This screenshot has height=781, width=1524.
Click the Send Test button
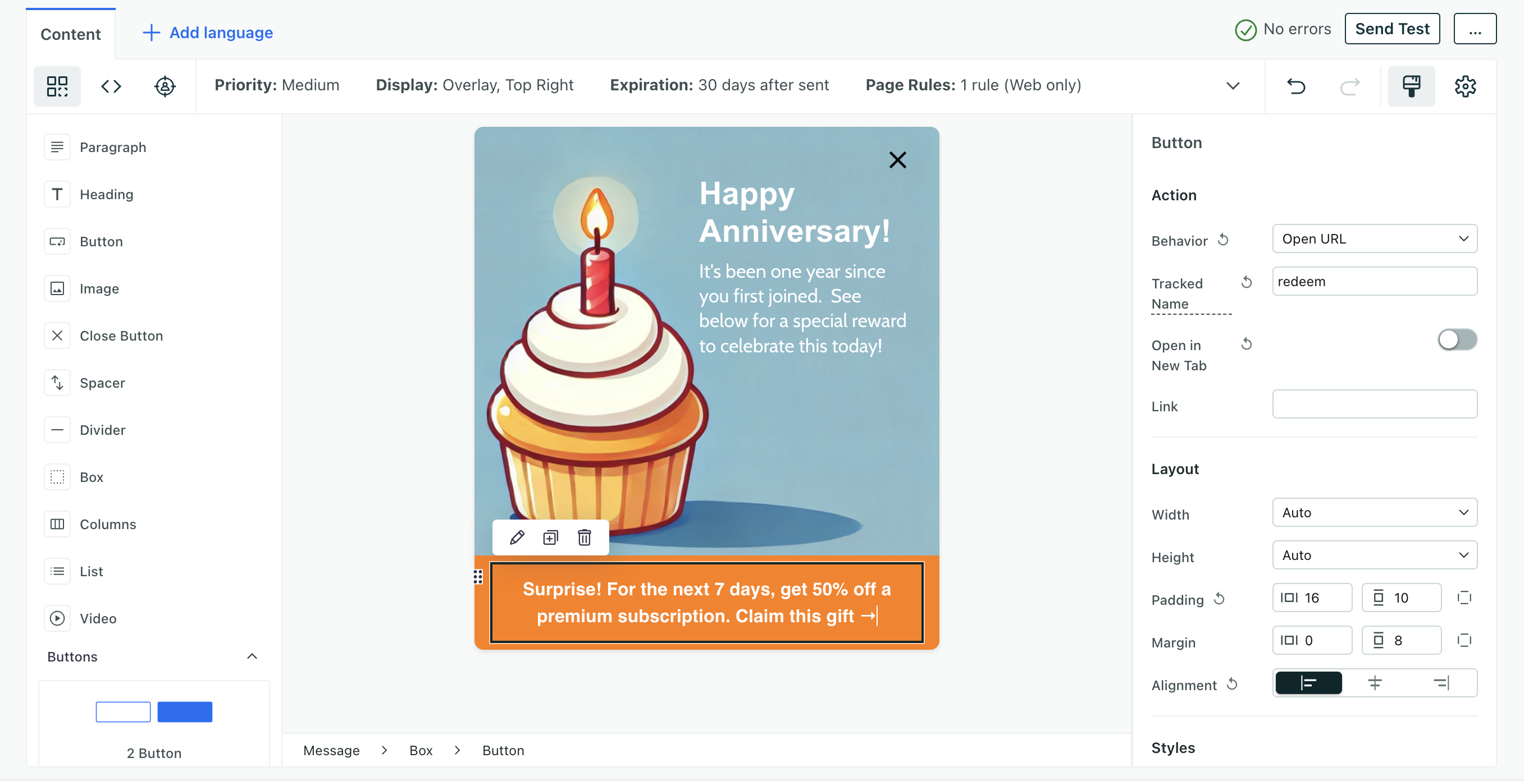(1391, 28)
